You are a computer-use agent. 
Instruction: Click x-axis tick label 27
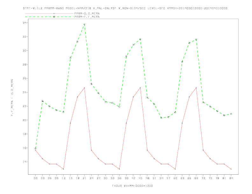coord(98,178)
